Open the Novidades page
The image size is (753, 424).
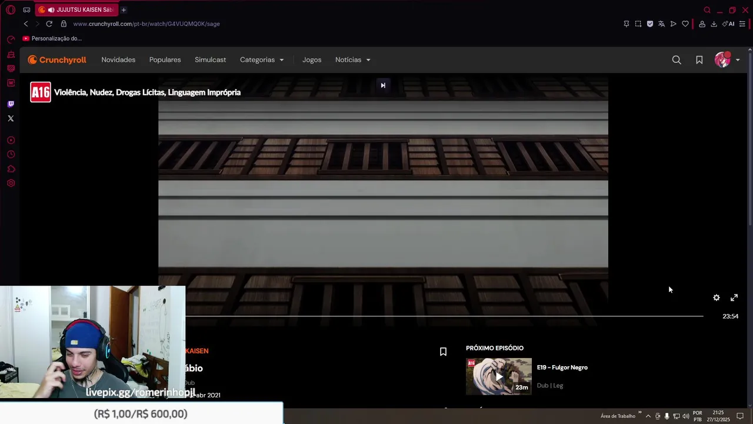tap(118, 59)
